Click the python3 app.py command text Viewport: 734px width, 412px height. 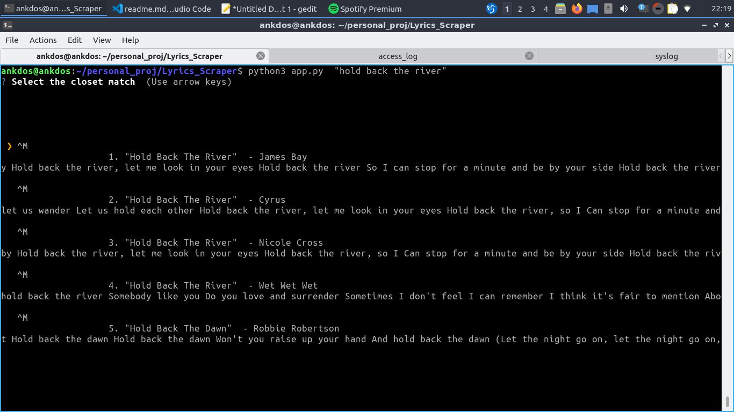tap(286, 71)
